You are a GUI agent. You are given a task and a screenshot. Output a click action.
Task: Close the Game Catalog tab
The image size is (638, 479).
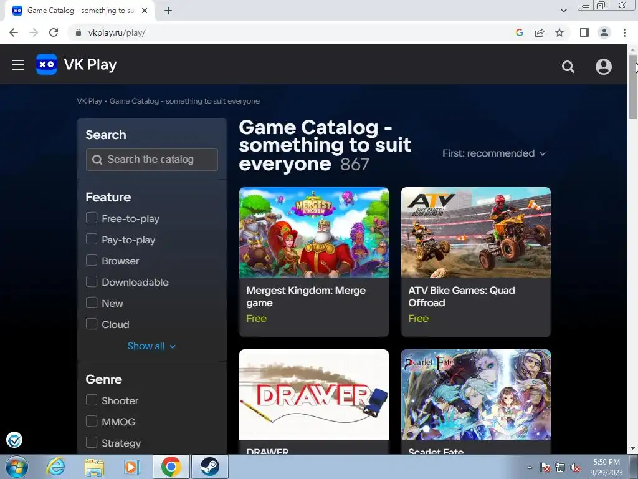click(x=145, y=11)
